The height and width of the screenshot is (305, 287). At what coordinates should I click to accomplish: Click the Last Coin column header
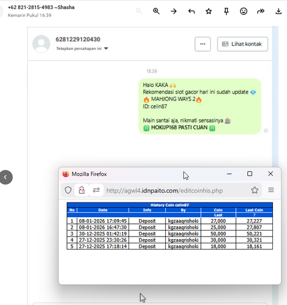click(254, 210)
